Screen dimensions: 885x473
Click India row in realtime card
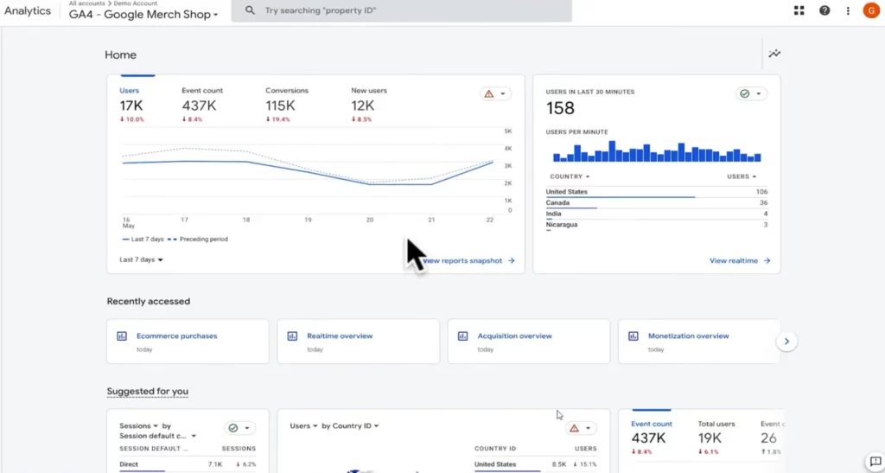pyautogui.click(x=657, y=214)
